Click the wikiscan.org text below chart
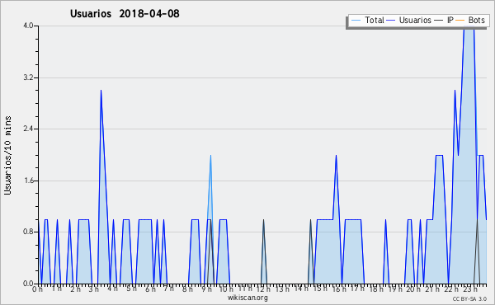Viewport: 495px width, 305px height. point(247,298)
